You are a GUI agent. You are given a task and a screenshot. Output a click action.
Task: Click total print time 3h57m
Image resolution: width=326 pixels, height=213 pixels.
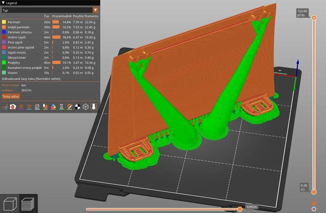[26, 90]
